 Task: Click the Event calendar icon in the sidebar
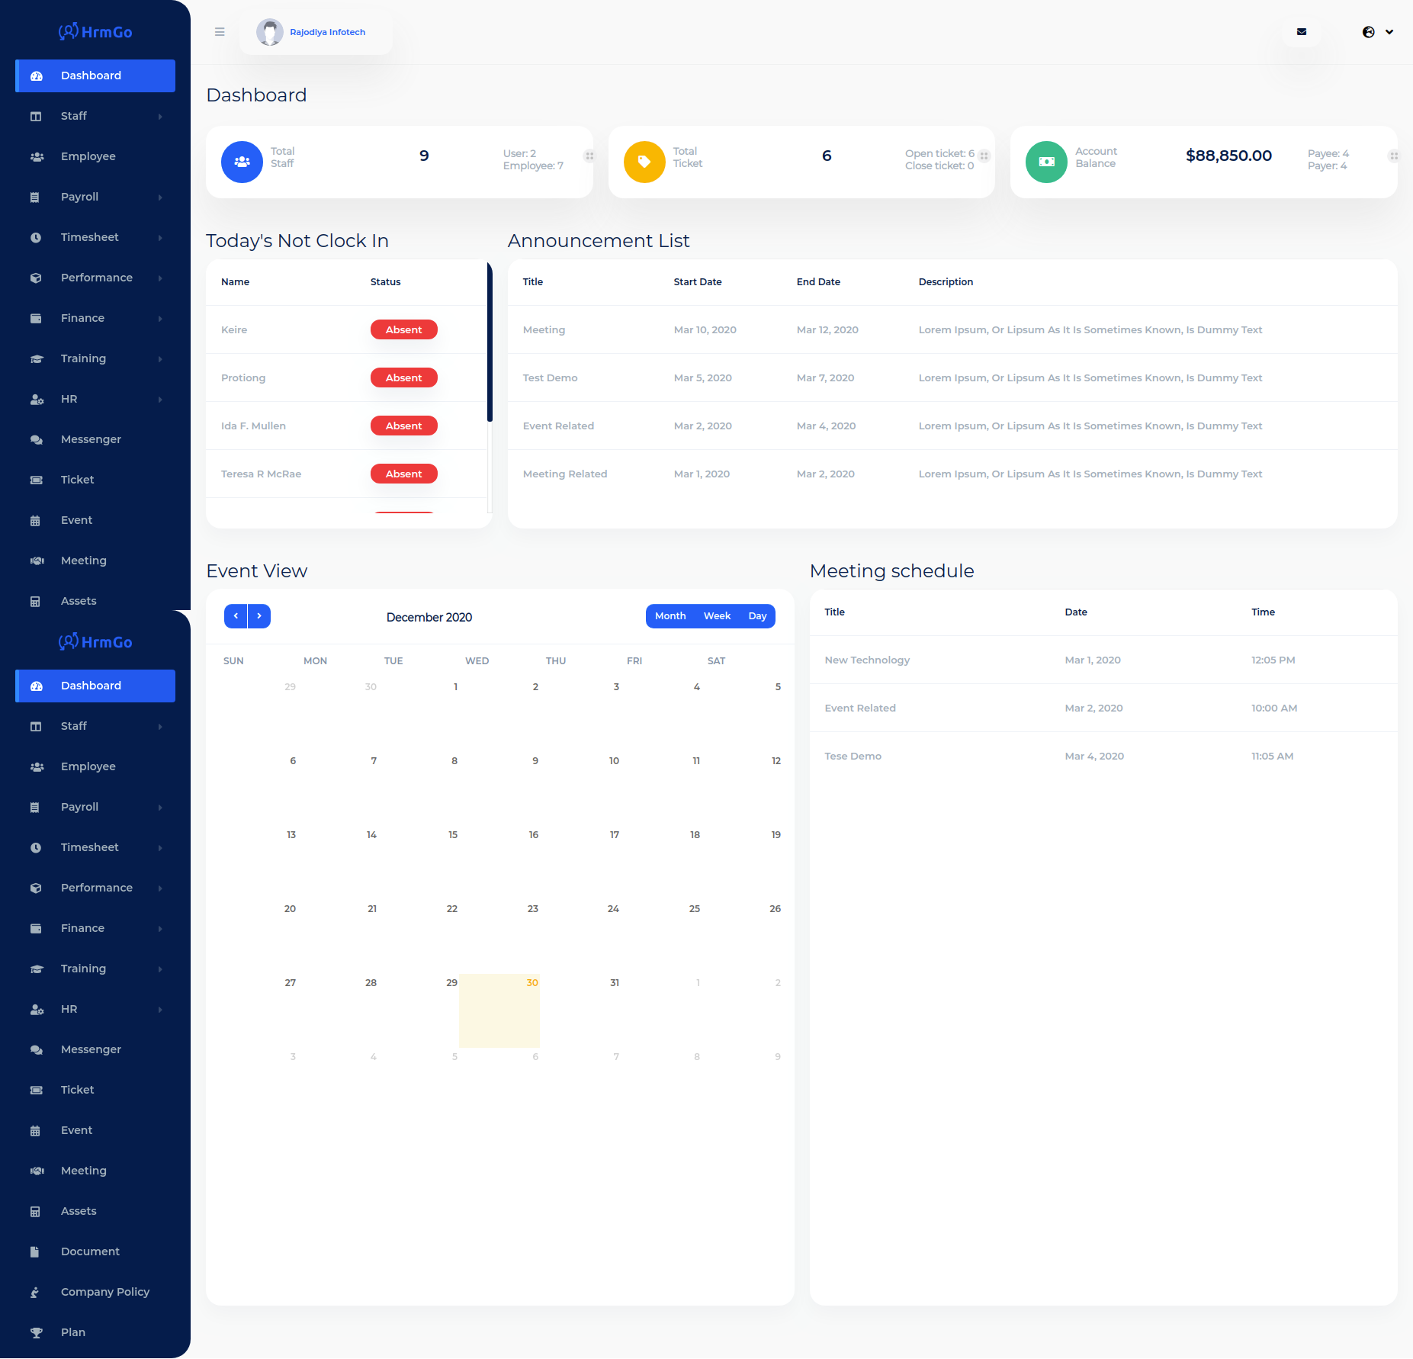click(x=37, y=520)
